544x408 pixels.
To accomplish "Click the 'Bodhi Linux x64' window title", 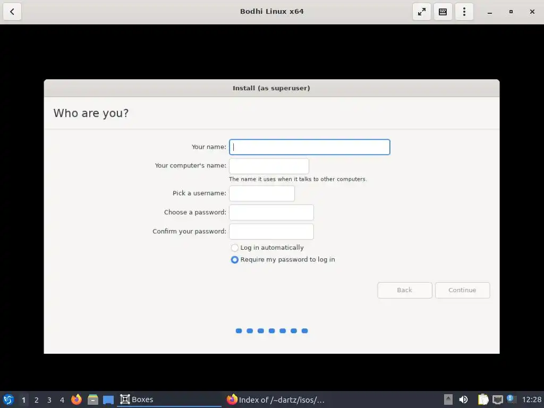I will click(271, 12).
